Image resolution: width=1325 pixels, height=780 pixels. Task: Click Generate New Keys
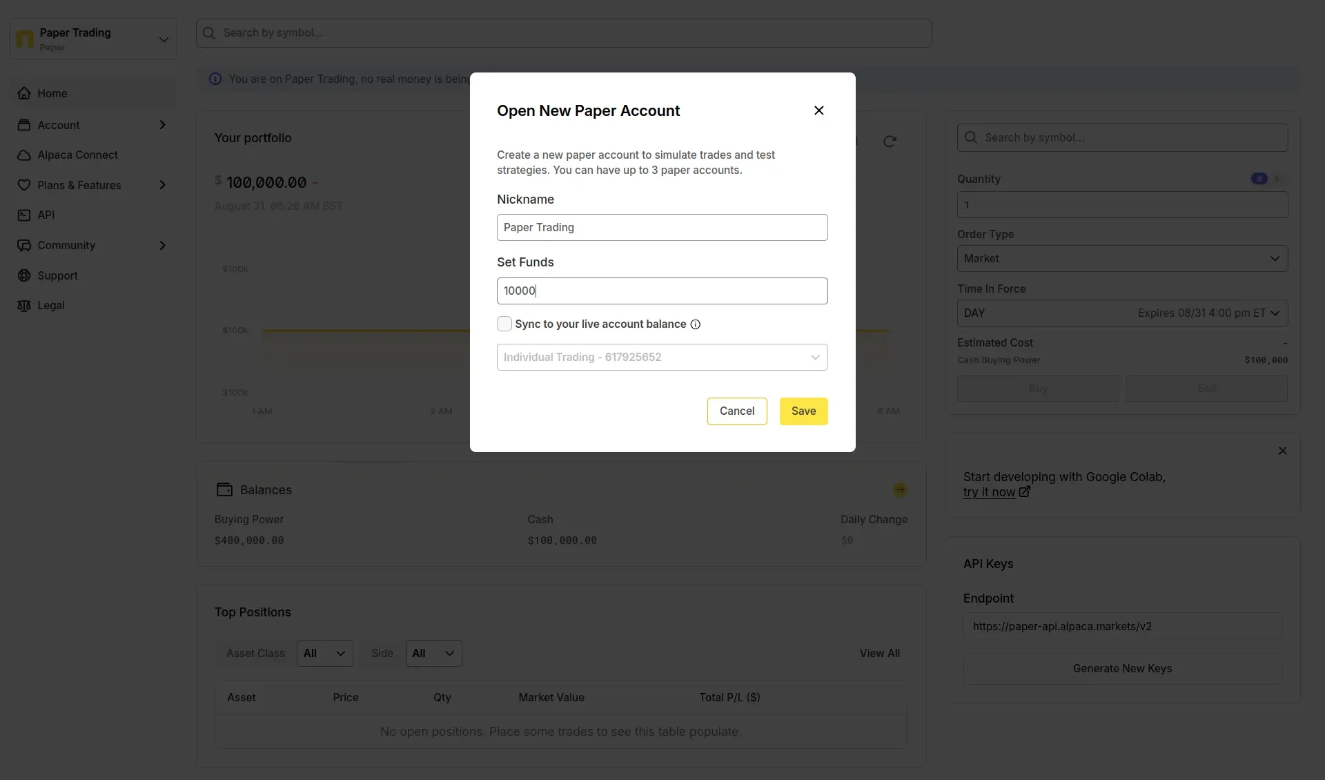tap(1122, 668)
